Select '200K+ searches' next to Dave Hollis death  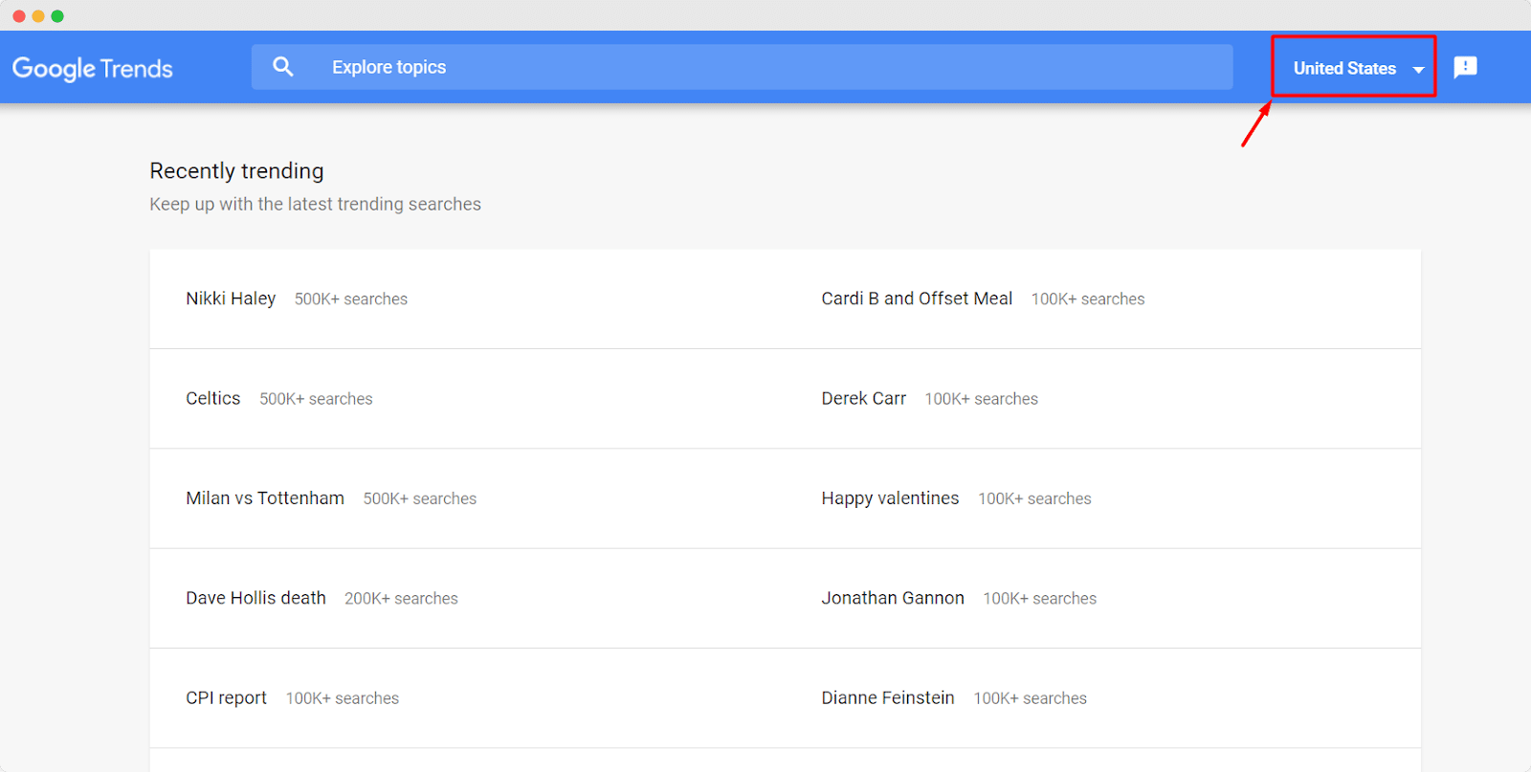coord(401,599)
